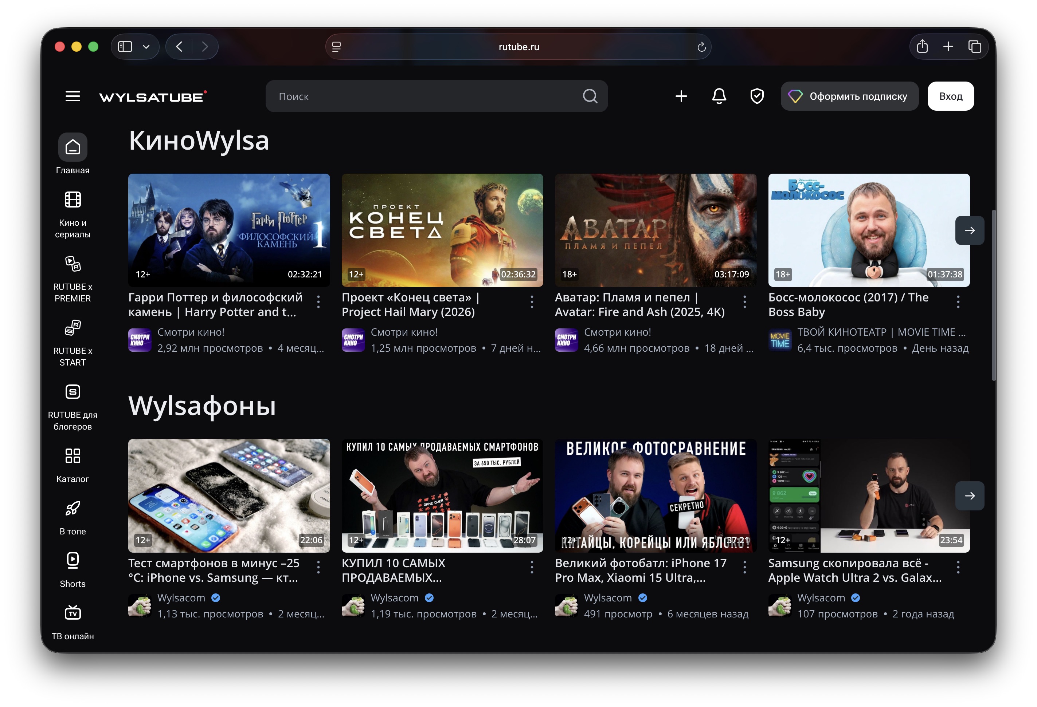Screen dimensions: 1037x707
Task: Open the Аватар: Пламя и пепел thumbnail
Action: (655, 230)
